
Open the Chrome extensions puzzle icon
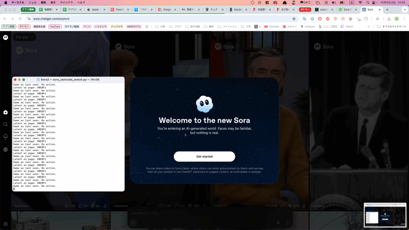(366, 19)
